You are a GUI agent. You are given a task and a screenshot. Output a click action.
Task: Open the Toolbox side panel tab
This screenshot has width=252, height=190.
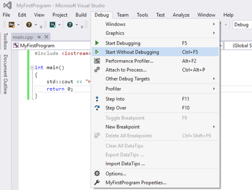5,41
